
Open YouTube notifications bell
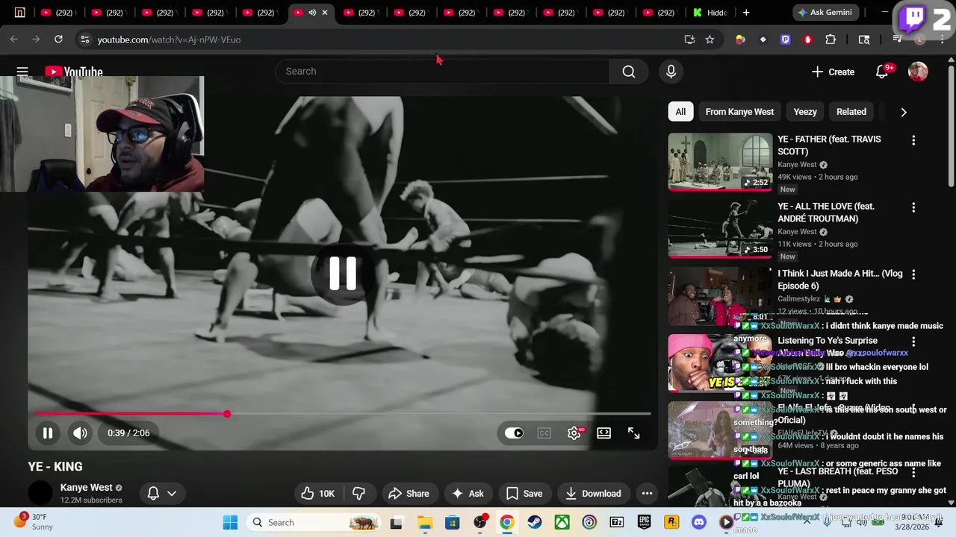[x=882, y=72]
